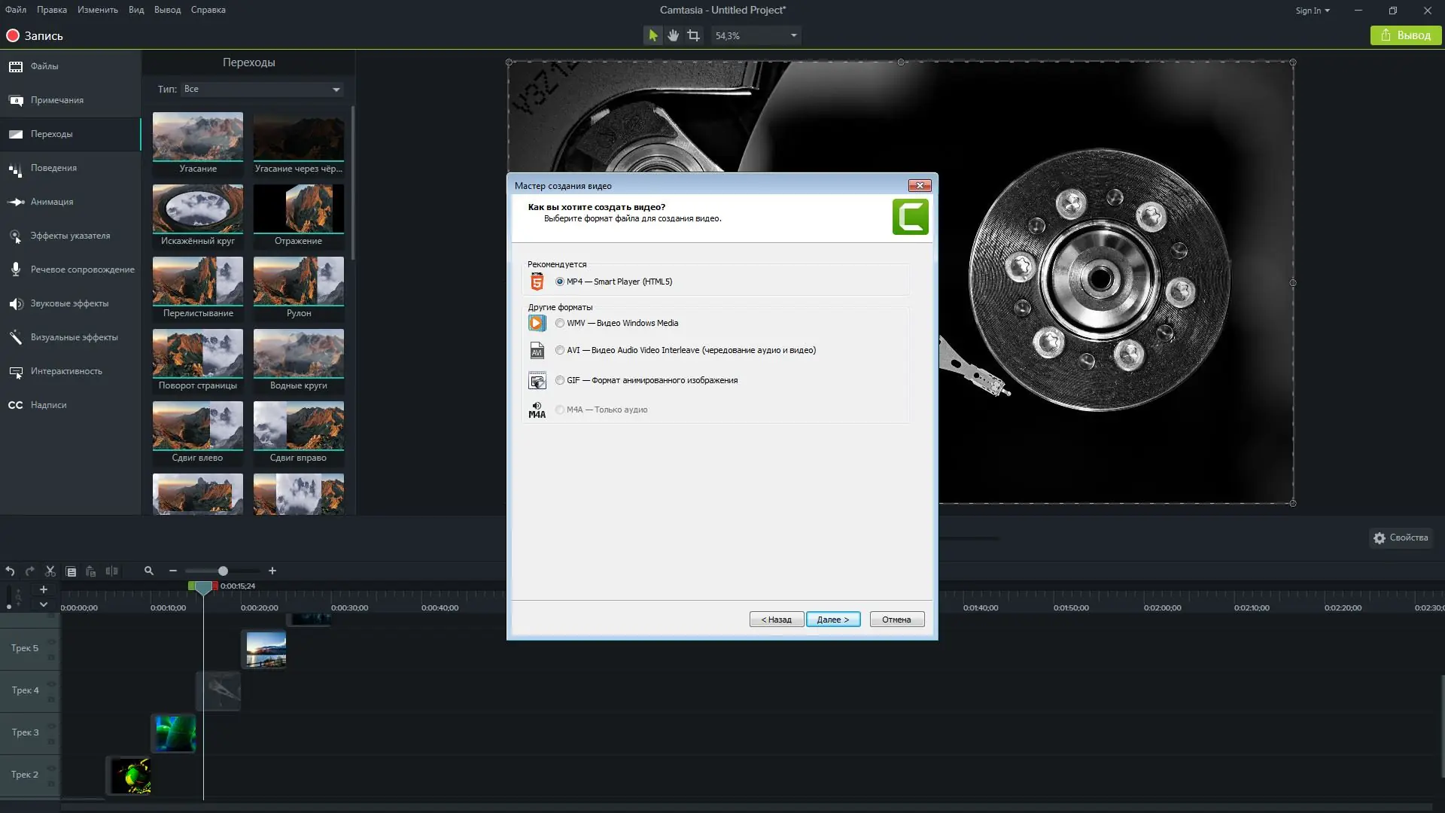
Task: Click the Далее button
Action: (x=832, y=620)
